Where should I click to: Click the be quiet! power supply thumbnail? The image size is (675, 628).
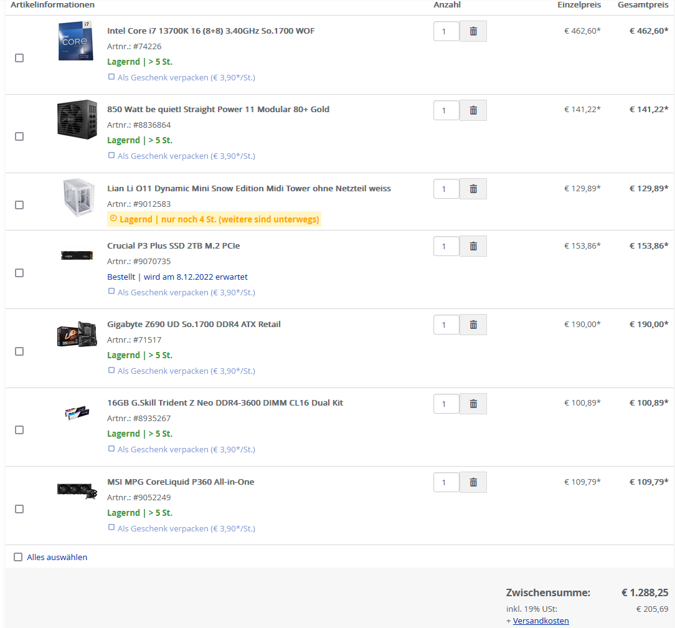click(x=77, y=120)
